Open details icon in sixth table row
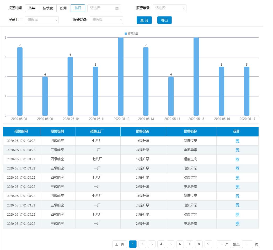Screen dimensions: 273x250 (x=237, y=187)
